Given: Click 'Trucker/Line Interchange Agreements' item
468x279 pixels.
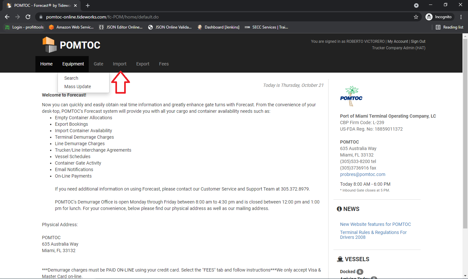Looking at the screenshot, I should pos(93,150).
